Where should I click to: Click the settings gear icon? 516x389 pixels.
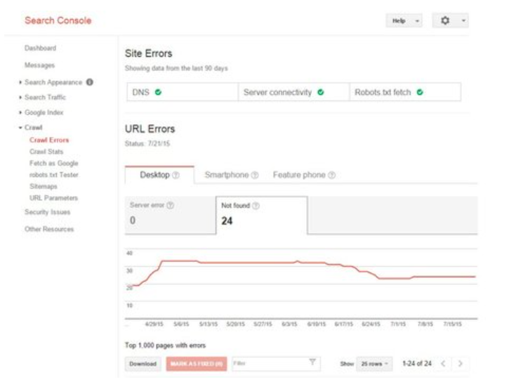(444, 21)
